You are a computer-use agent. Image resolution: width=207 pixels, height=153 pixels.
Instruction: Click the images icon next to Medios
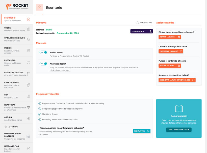click(x=29, y=50)
